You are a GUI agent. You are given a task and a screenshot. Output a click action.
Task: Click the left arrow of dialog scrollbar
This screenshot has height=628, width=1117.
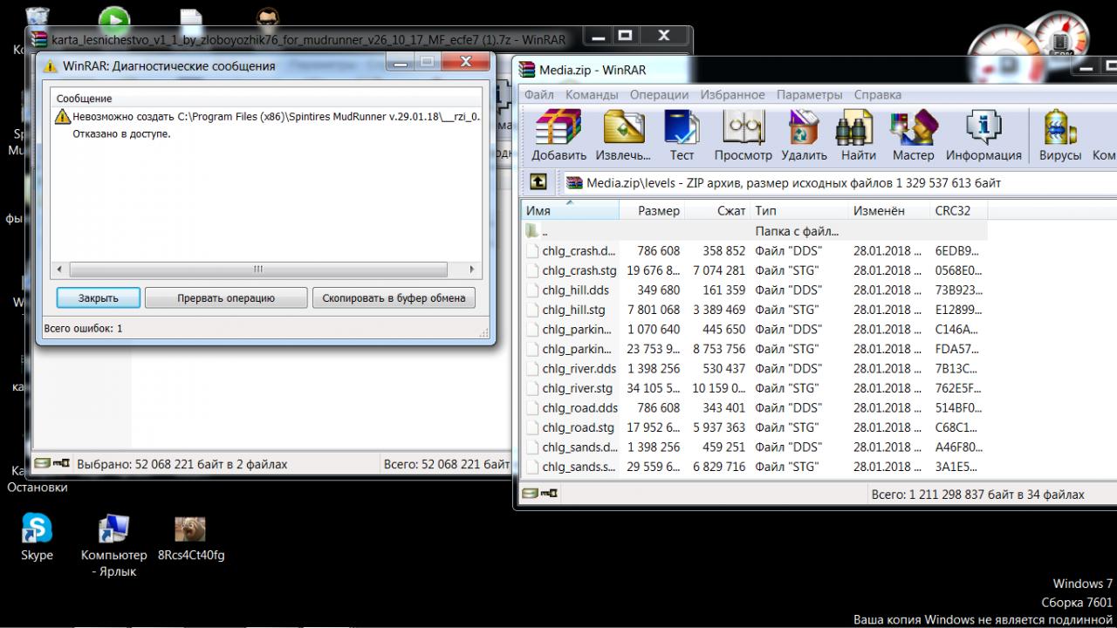click(58, 270)
